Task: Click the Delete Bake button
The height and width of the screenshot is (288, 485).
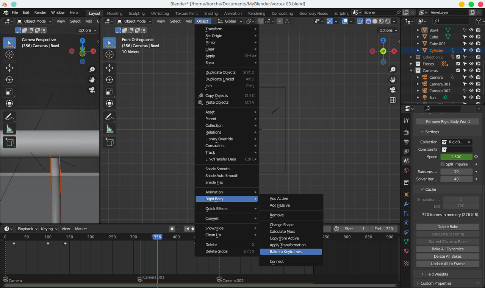Action: pos(447,227)
